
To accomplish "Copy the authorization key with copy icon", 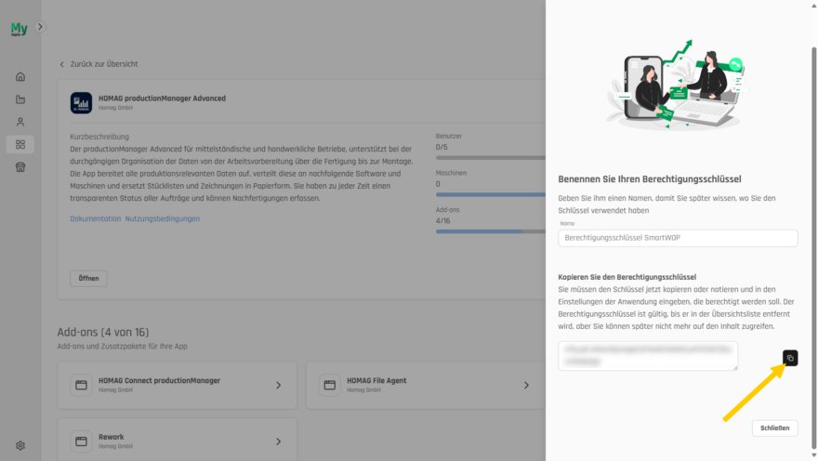I will [790, 358].
